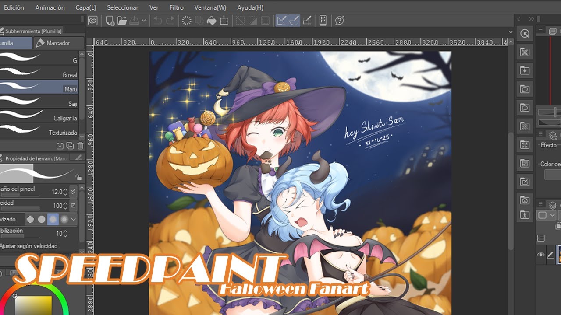Delete sub tool with the trash icon
Viewport: 561px width, 315px height.
80,146
